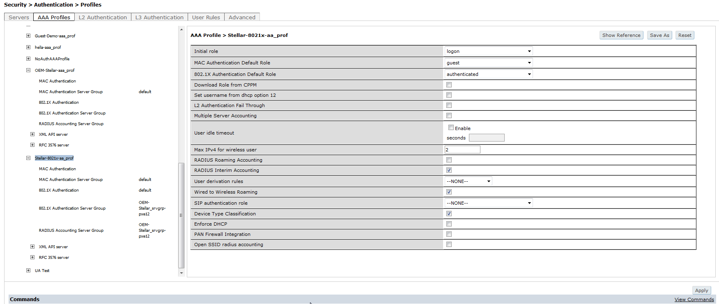Screen dimensions: 719x304
Task: Expand the NoAuthAAAProfile tree node
Action: click(28, 59)
